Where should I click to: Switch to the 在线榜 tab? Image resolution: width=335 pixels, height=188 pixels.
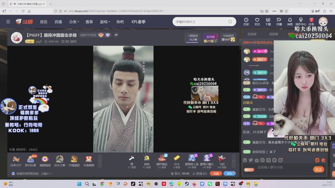[x=252, y=34]
